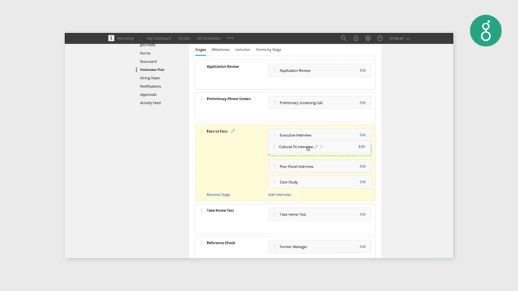Viewport: 518px width, 291px height.
Task: Grab drag handle of Application Review interview
Action: point(274,71)
